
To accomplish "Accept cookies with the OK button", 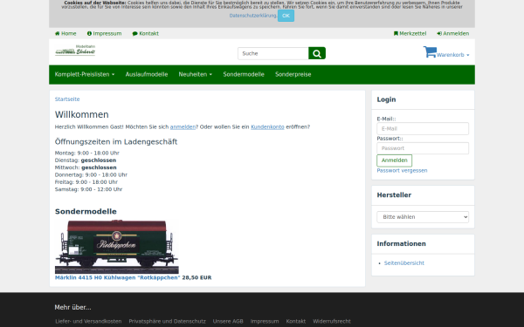I will coord(286,16).
